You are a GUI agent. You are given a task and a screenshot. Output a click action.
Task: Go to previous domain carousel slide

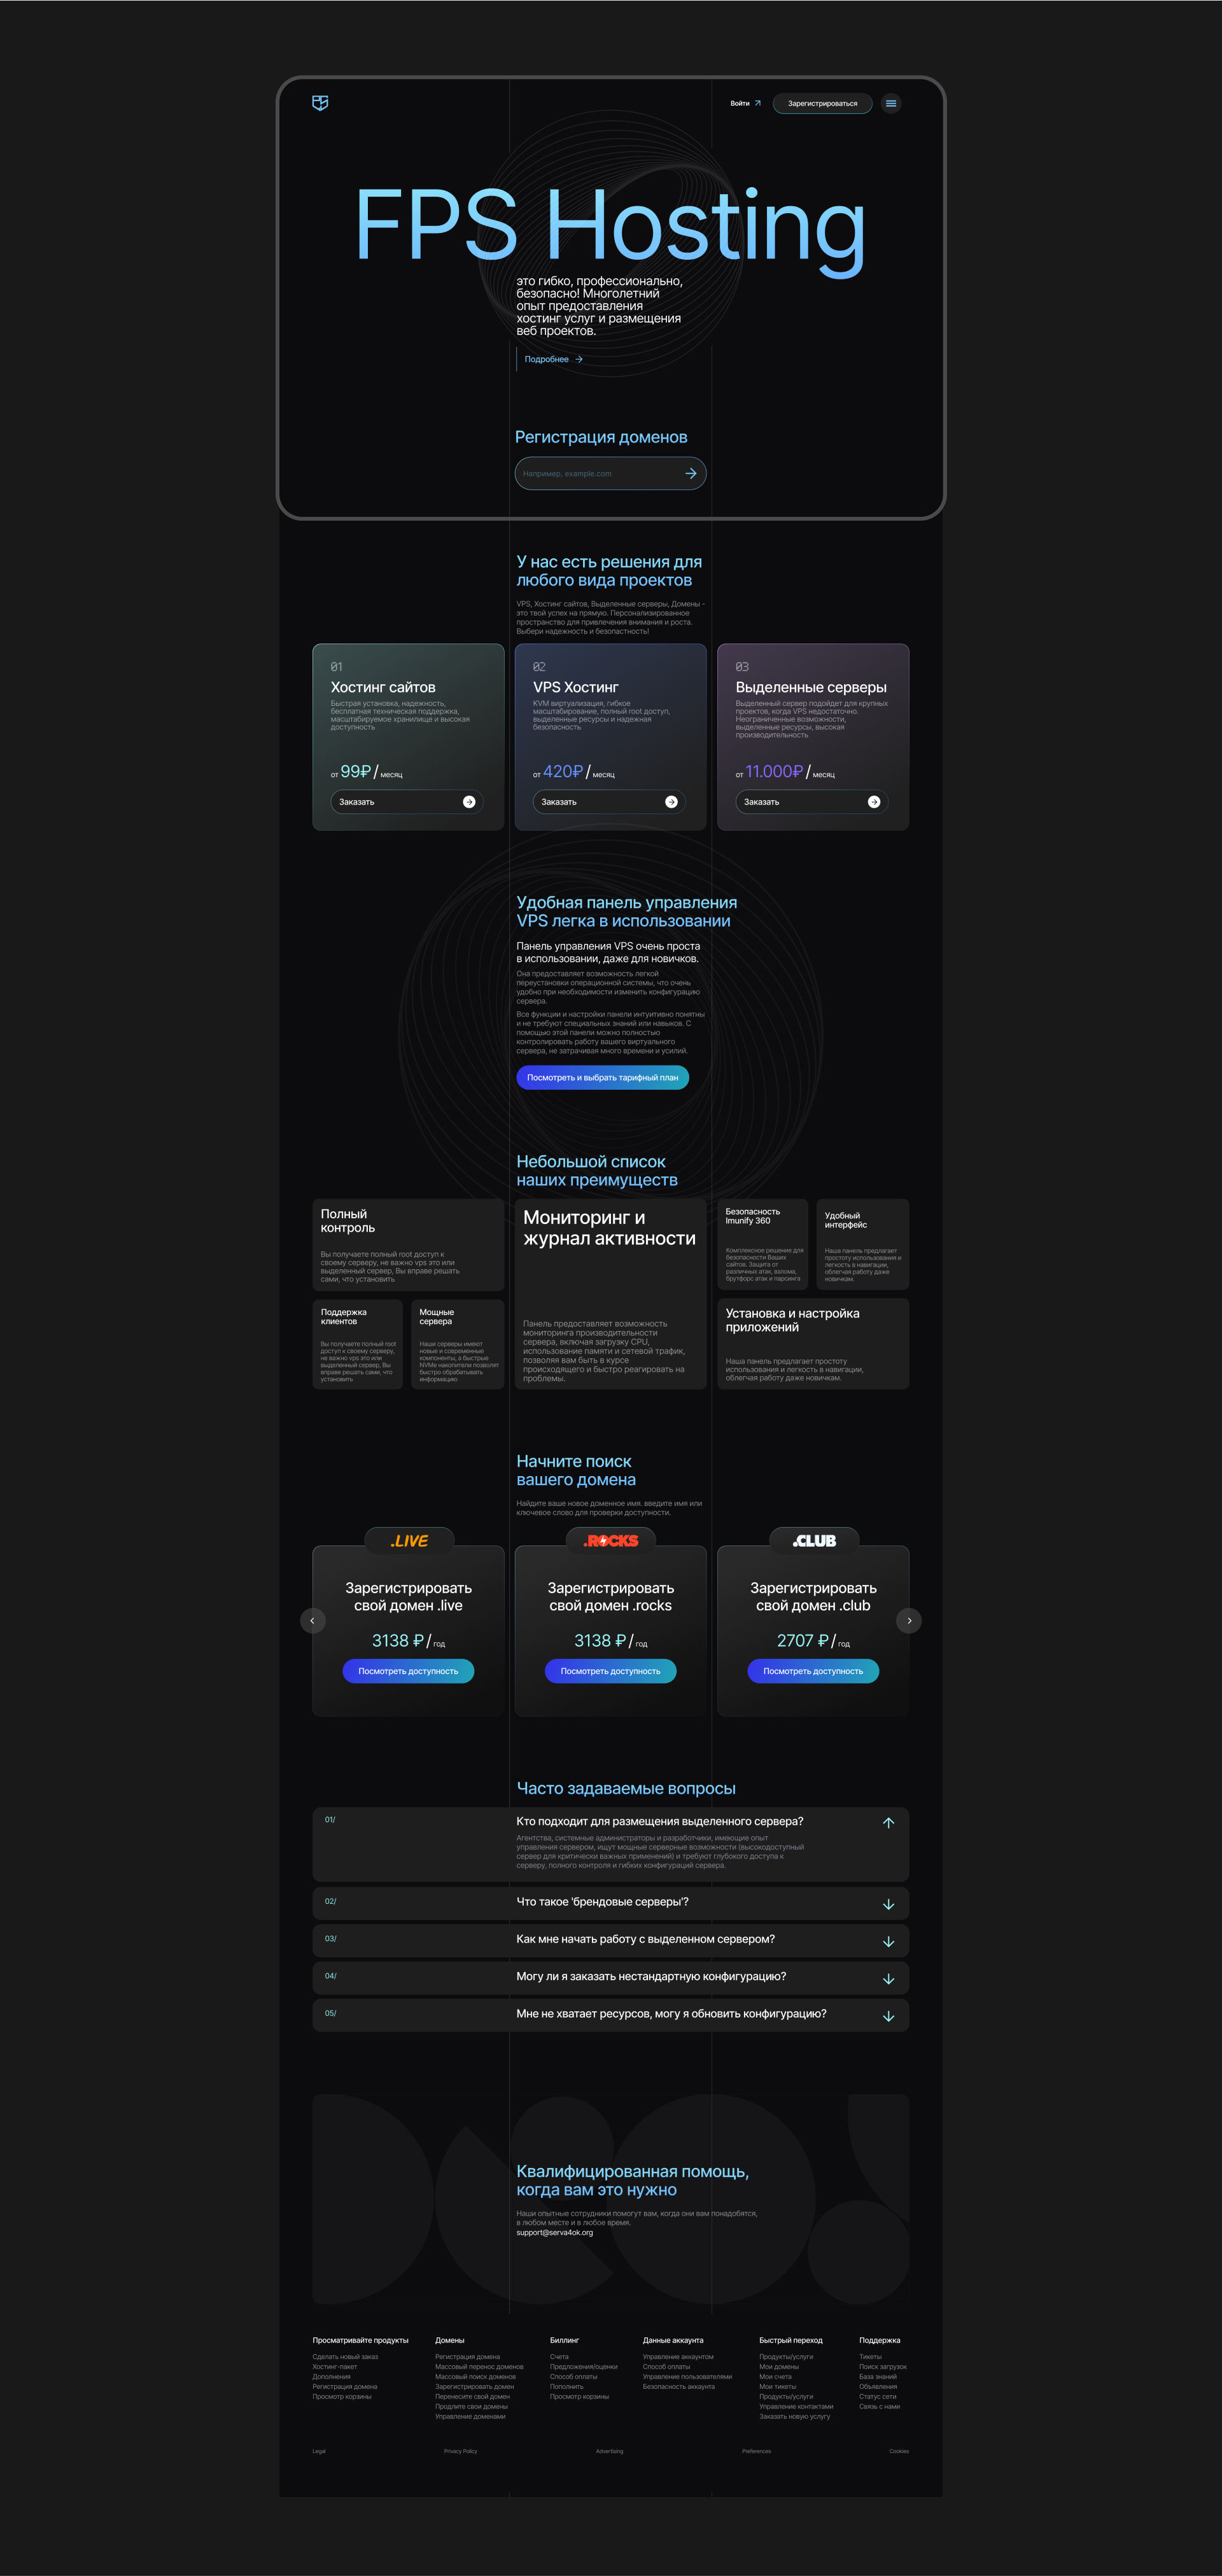pyautogui.click(x=312, y=1620)
